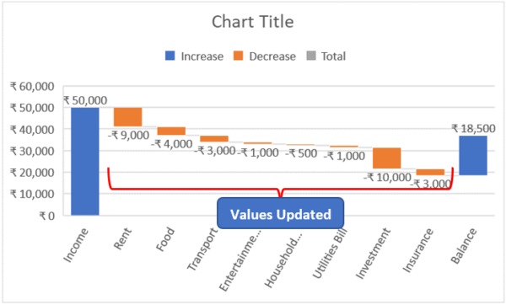
Task: Select the orange Rent decrease bar
Action: click(128, 117)
